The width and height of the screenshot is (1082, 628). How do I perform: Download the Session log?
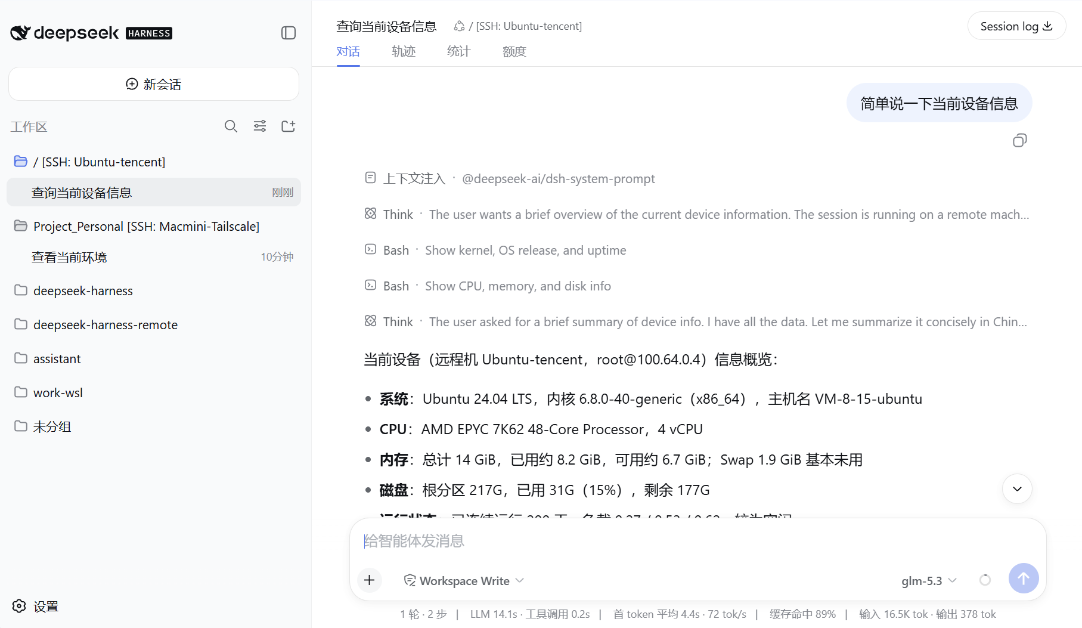tap(1016, 26)
